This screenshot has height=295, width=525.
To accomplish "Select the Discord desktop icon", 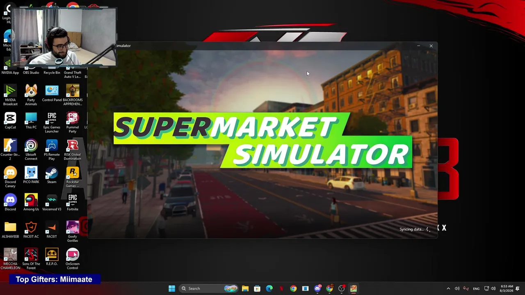I will [x=10, y=203].
